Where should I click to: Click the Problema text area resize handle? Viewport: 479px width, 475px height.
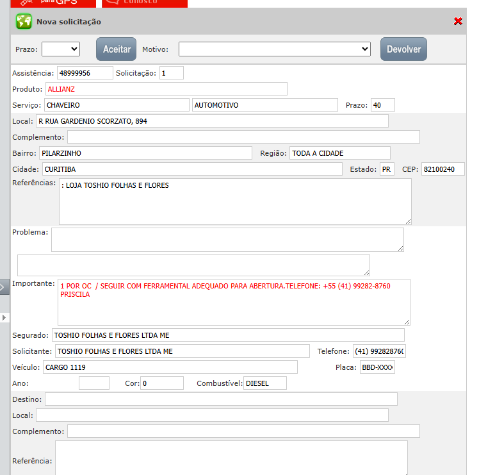400,249
